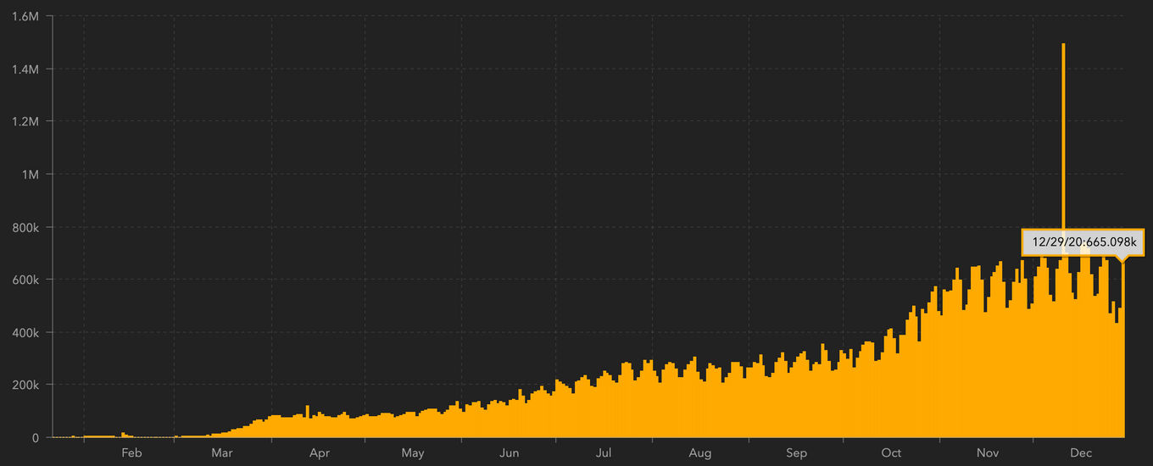The image size is (1153, 466).
Task: Click the 0 y-axis label
Action: (x=36, y=437)
